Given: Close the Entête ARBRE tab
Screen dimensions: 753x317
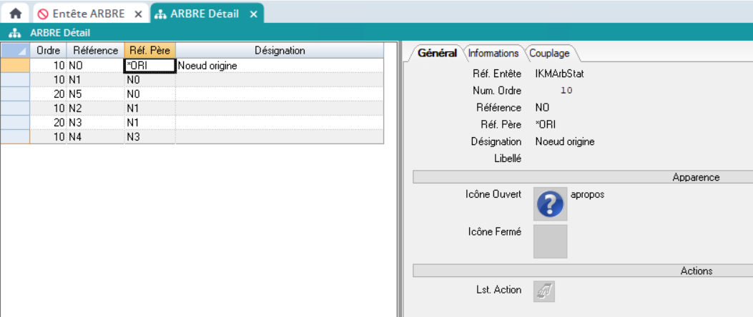Looking at the screenshot, I should (x=138, y=14).
